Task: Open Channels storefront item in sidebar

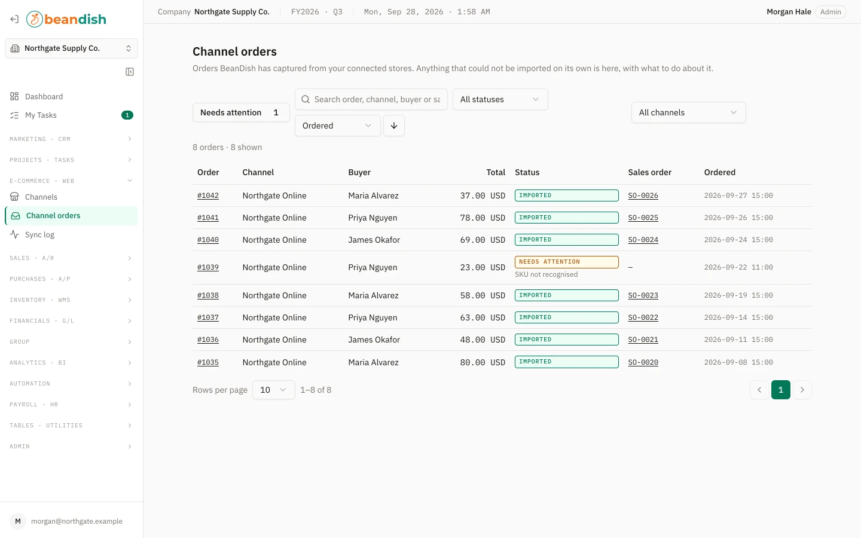Action: click(71, 197)
